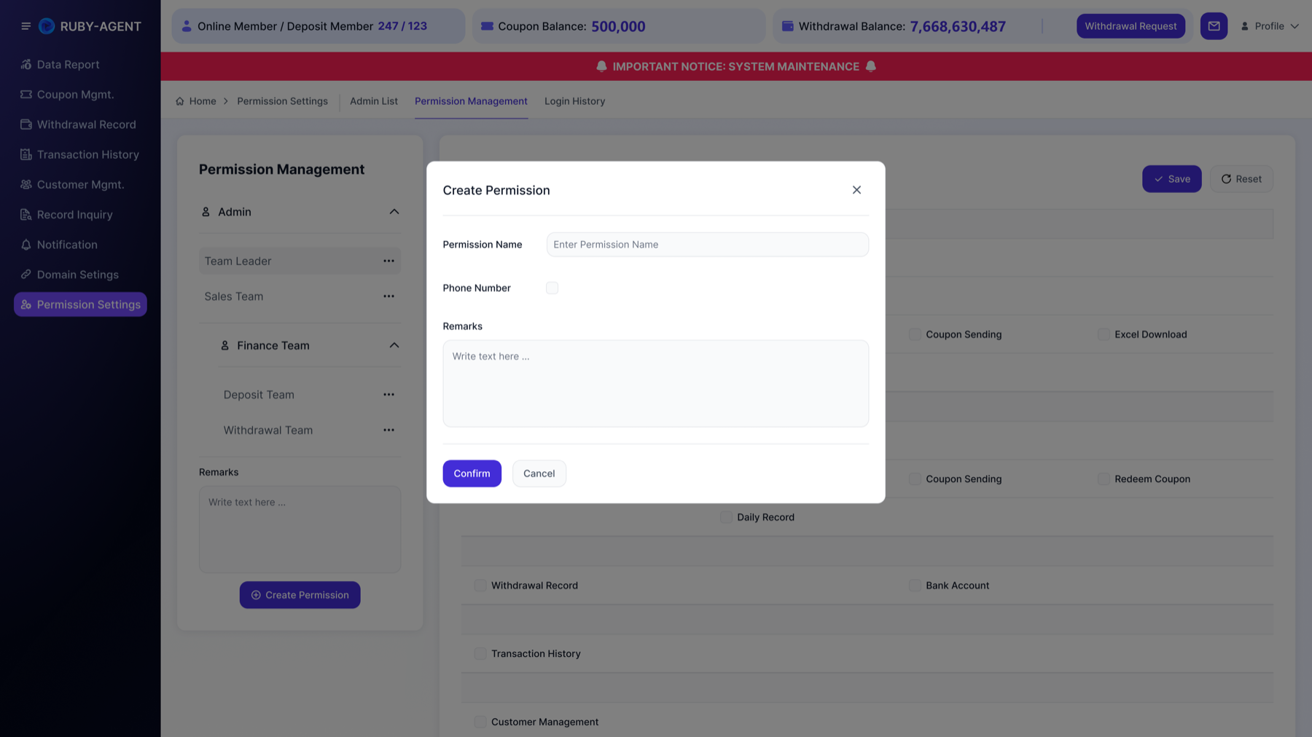Viewport: 1312px width, 737px height.
Task: Toggle Coupon Sending checkbox beside Excel Download
Action: coord(915,334)
